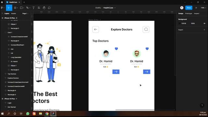Switch to the Inspect tab
Image resolution: width=208 pixels, height=117 pixels.
coord(197,14)
